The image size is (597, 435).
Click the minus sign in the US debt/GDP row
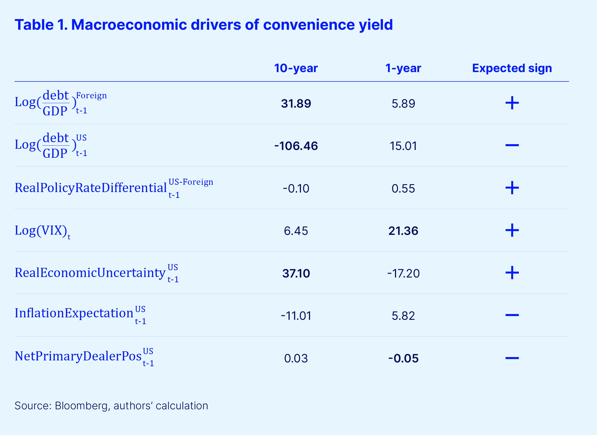512,145
